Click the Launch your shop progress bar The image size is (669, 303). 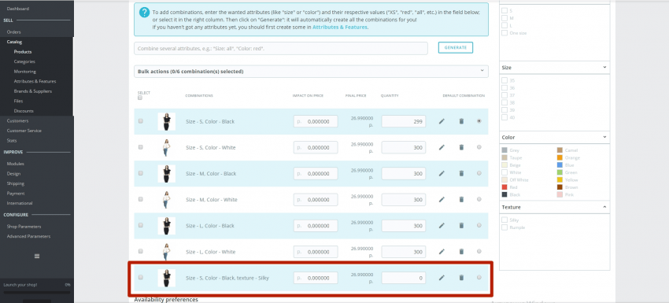[37, 293]
